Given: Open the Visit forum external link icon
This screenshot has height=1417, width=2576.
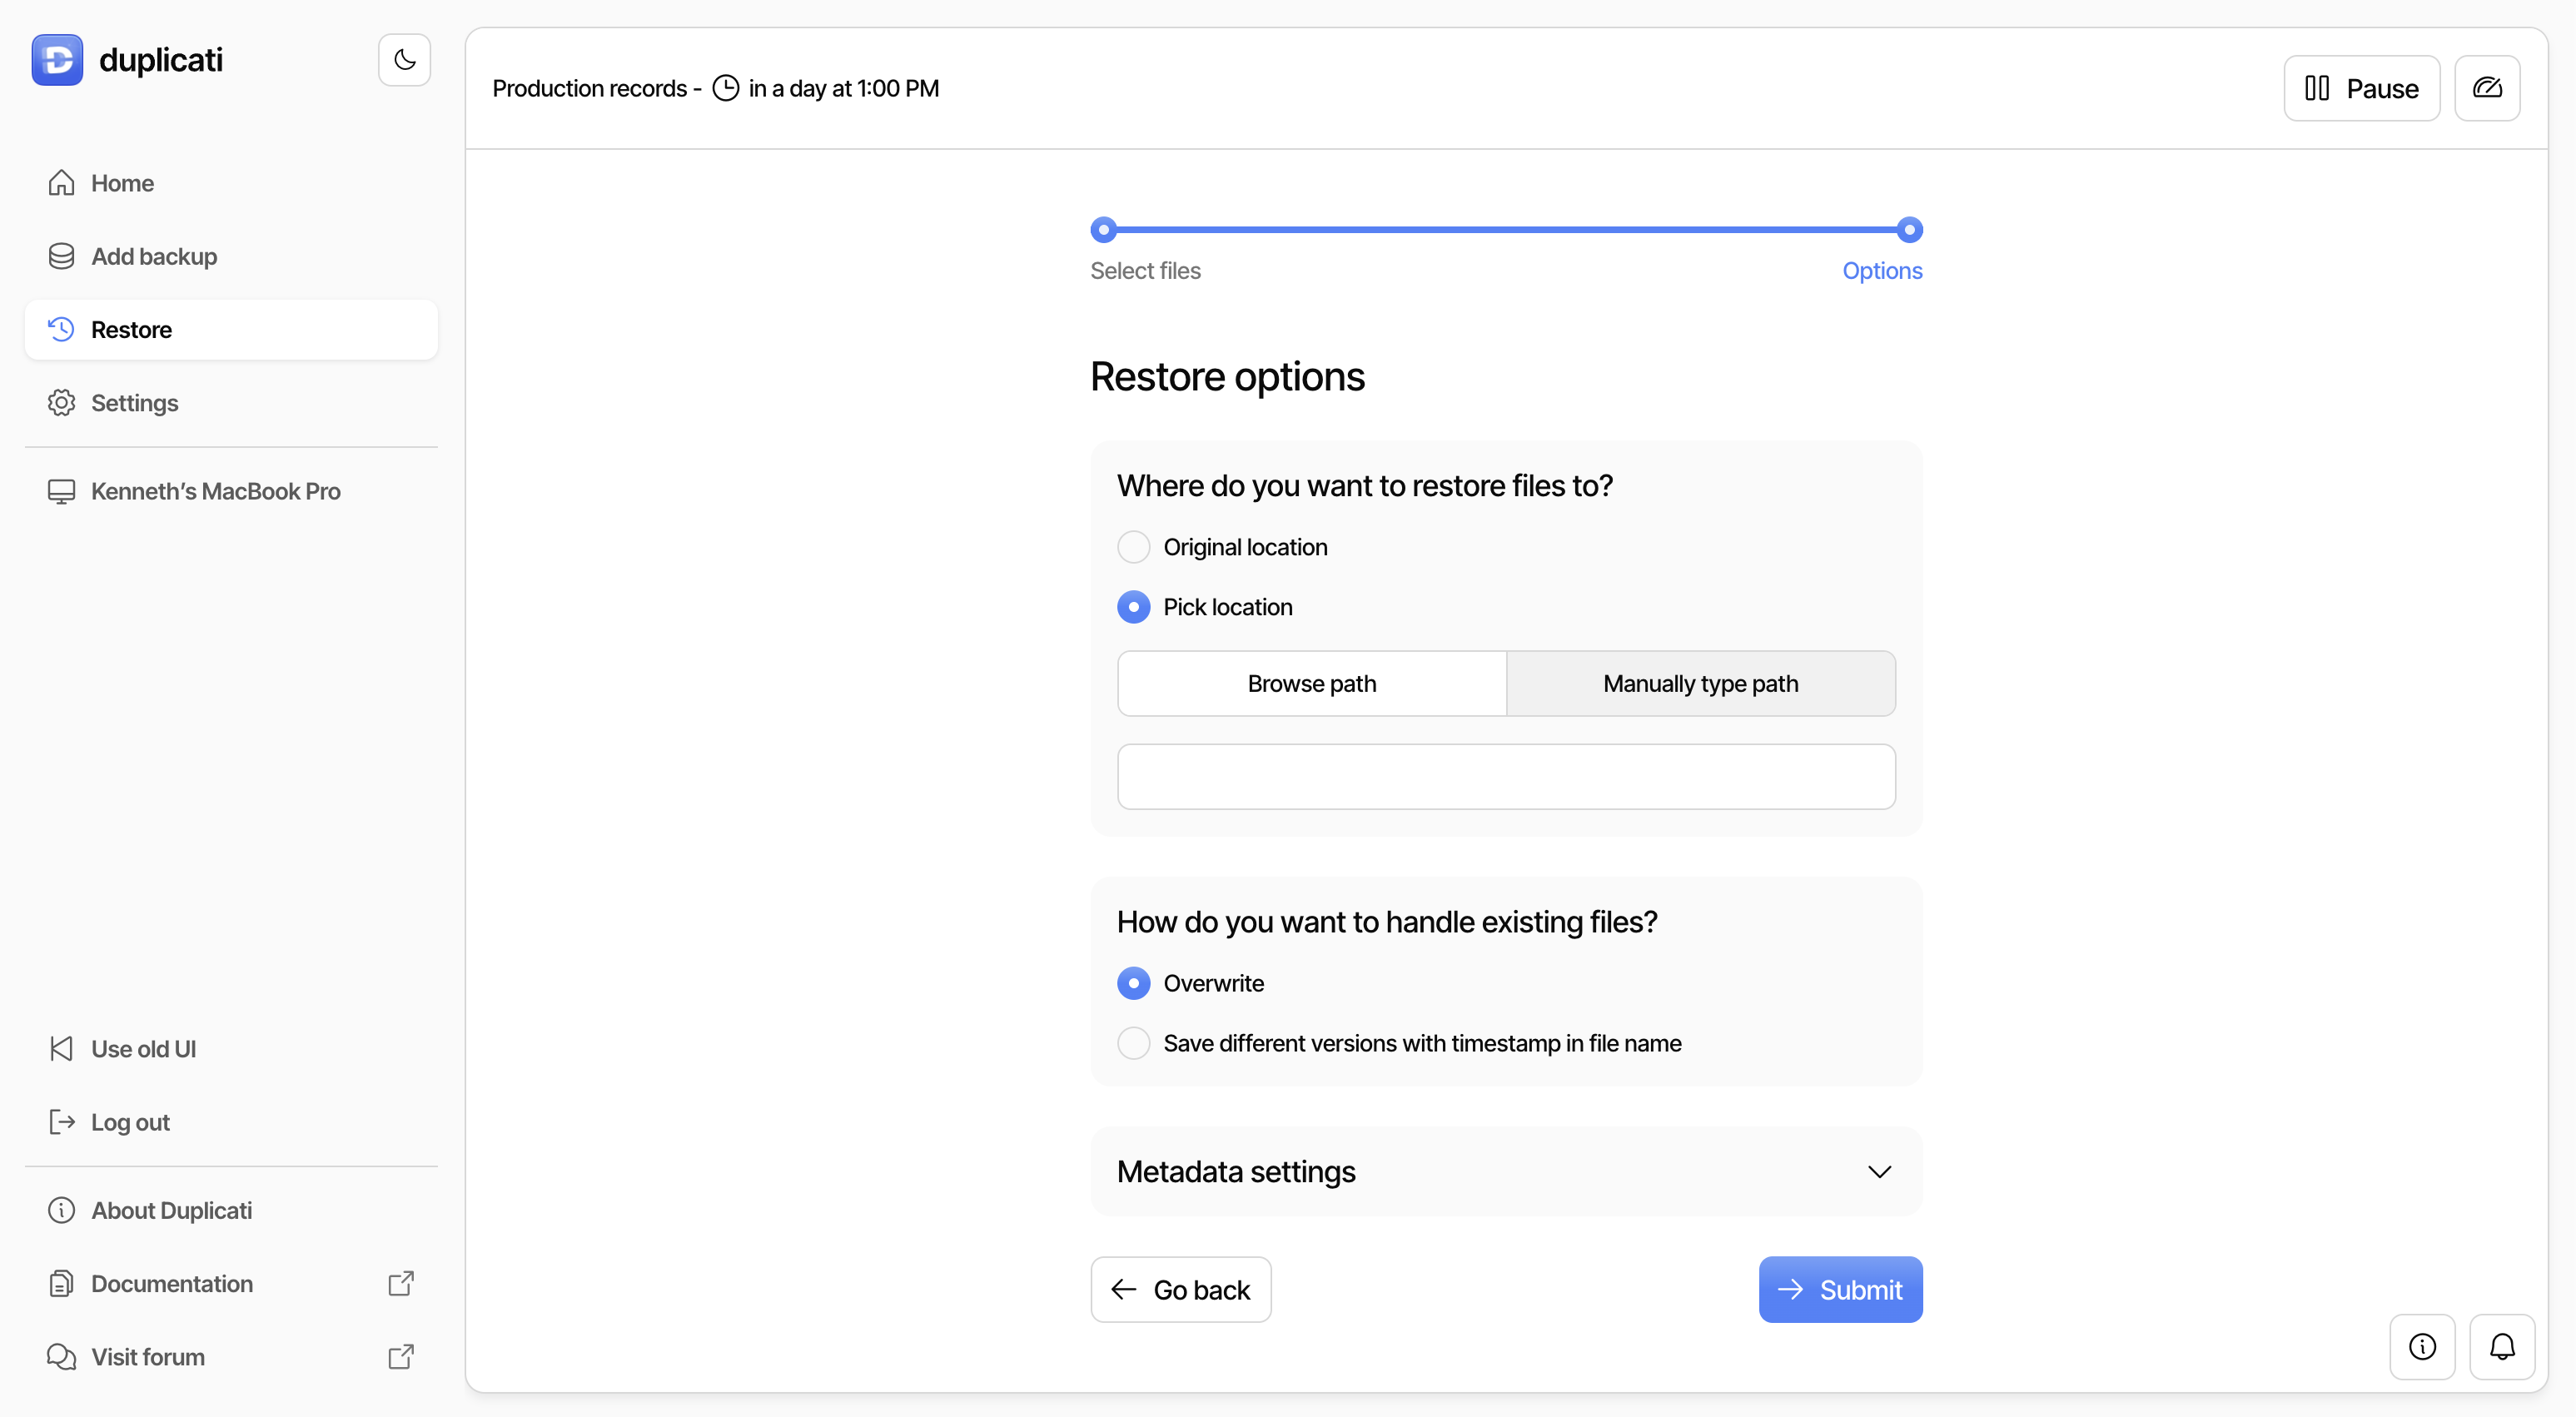Looking at the screenshot, I should tap(400, 1356).
